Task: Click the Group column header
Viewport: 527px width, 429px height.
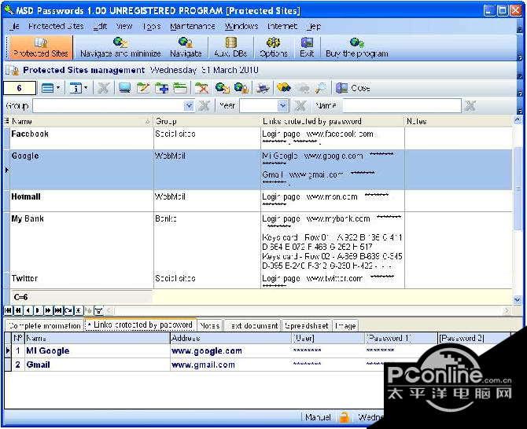Action: 207,121
